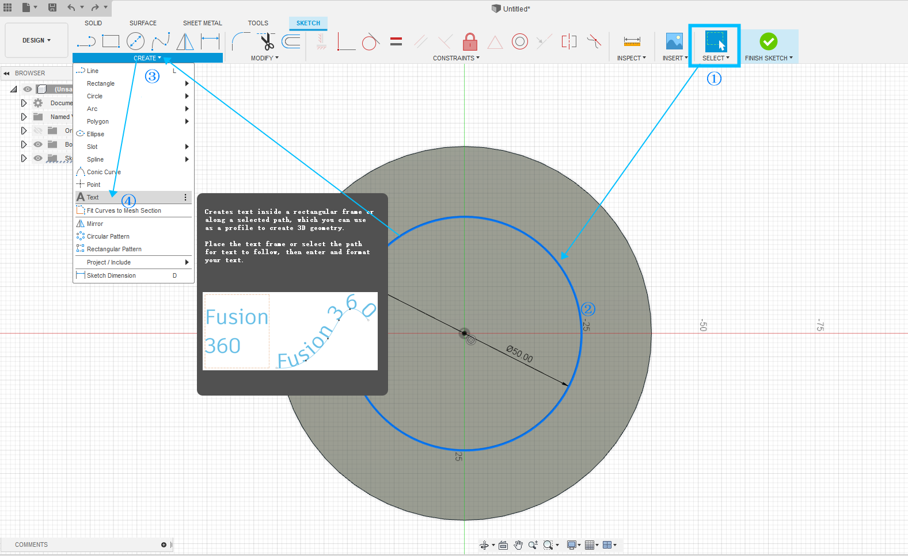Switch to the SOLID tab

tap(93, 23)
